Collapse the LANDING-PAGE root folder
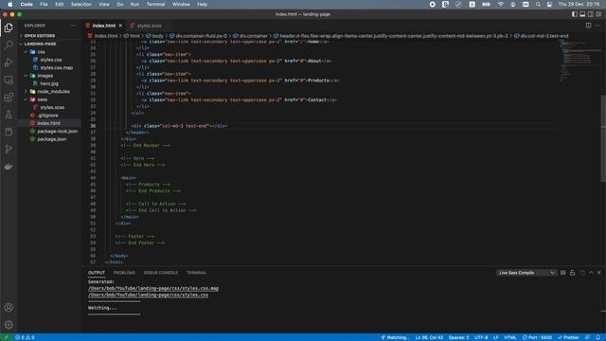 pos(40,44)
